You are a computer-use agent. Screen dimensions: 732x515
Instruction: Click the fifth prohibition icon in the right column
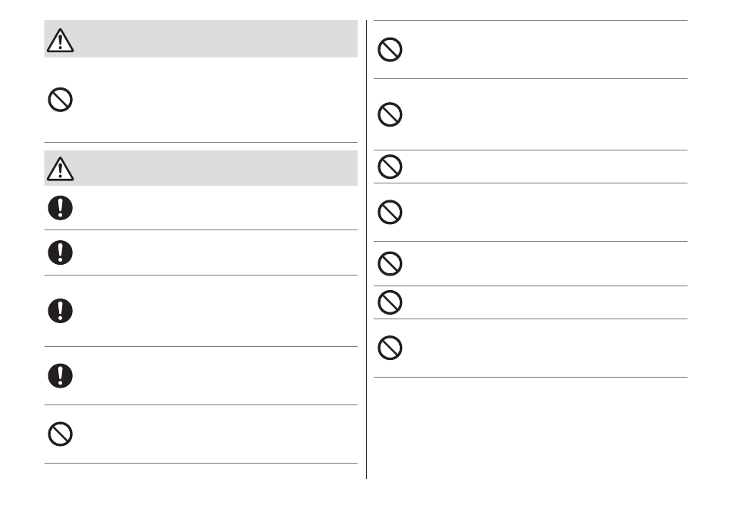click(x=390, y=264)
